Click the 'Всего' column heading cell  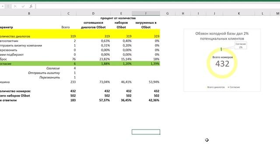pos(66,27)
